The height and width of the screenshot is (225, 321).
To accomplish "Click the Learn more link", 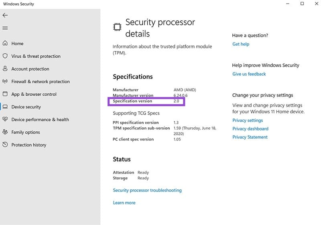I will coord(124,203).
